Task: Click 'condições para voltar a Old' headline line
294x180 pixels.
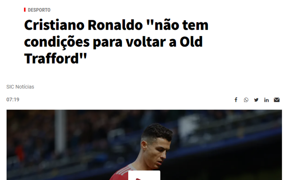Action: (114, 42)
